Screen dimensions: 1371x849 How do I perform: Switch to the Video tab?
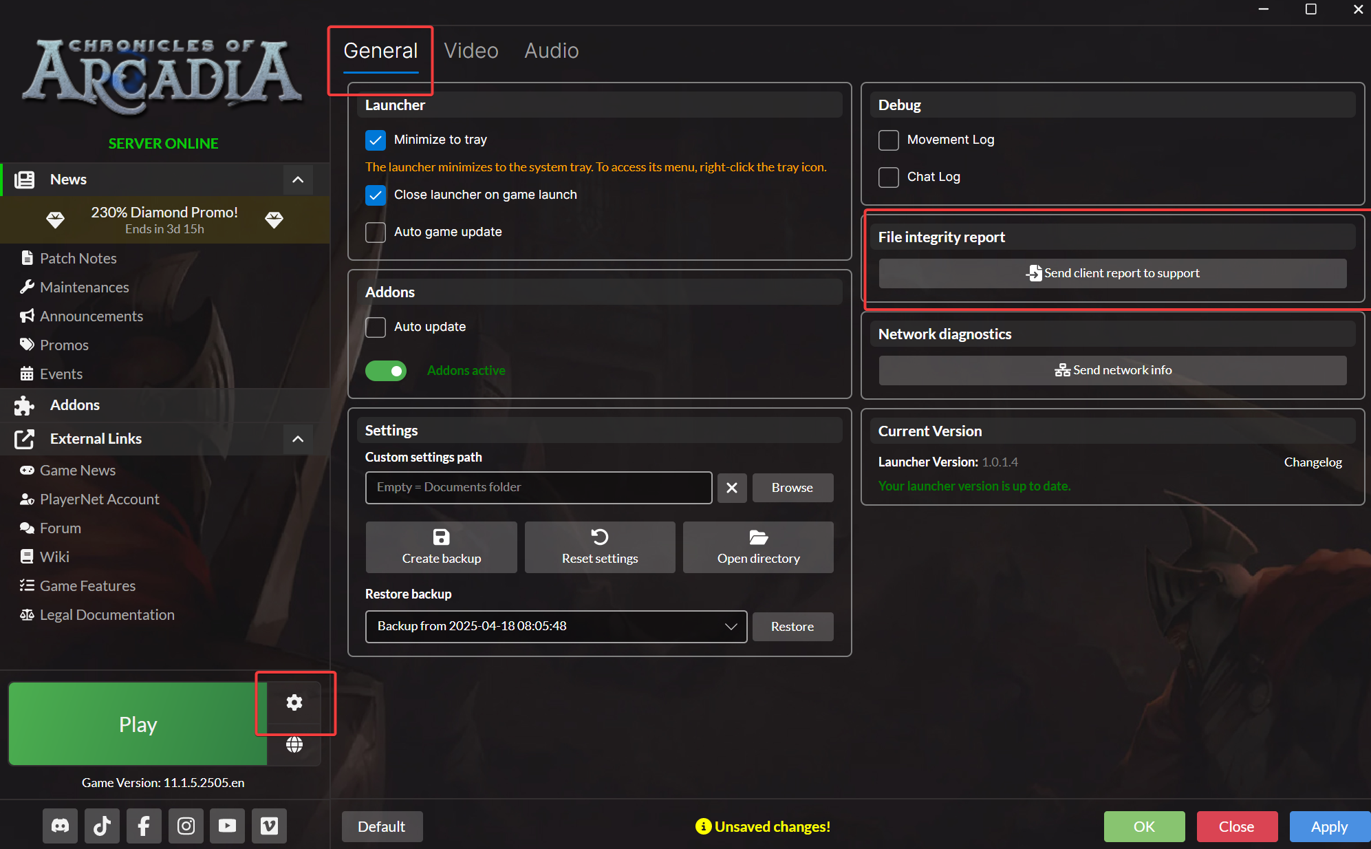point(471,51)
